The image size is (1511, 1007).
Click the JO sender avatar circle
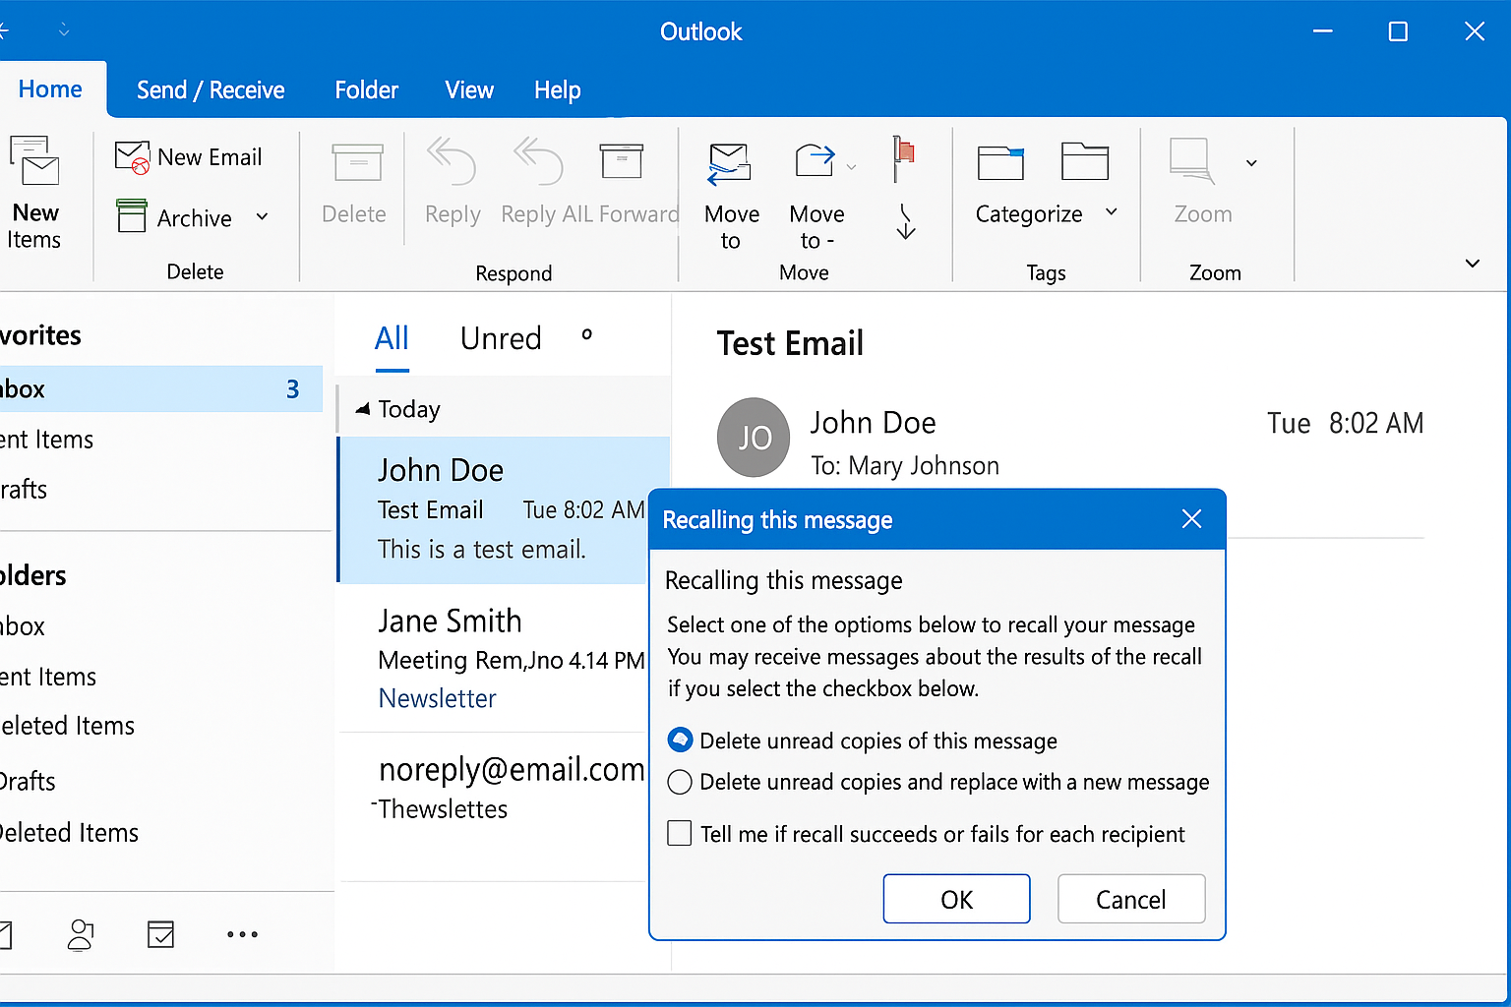click(x=754, y=438)
